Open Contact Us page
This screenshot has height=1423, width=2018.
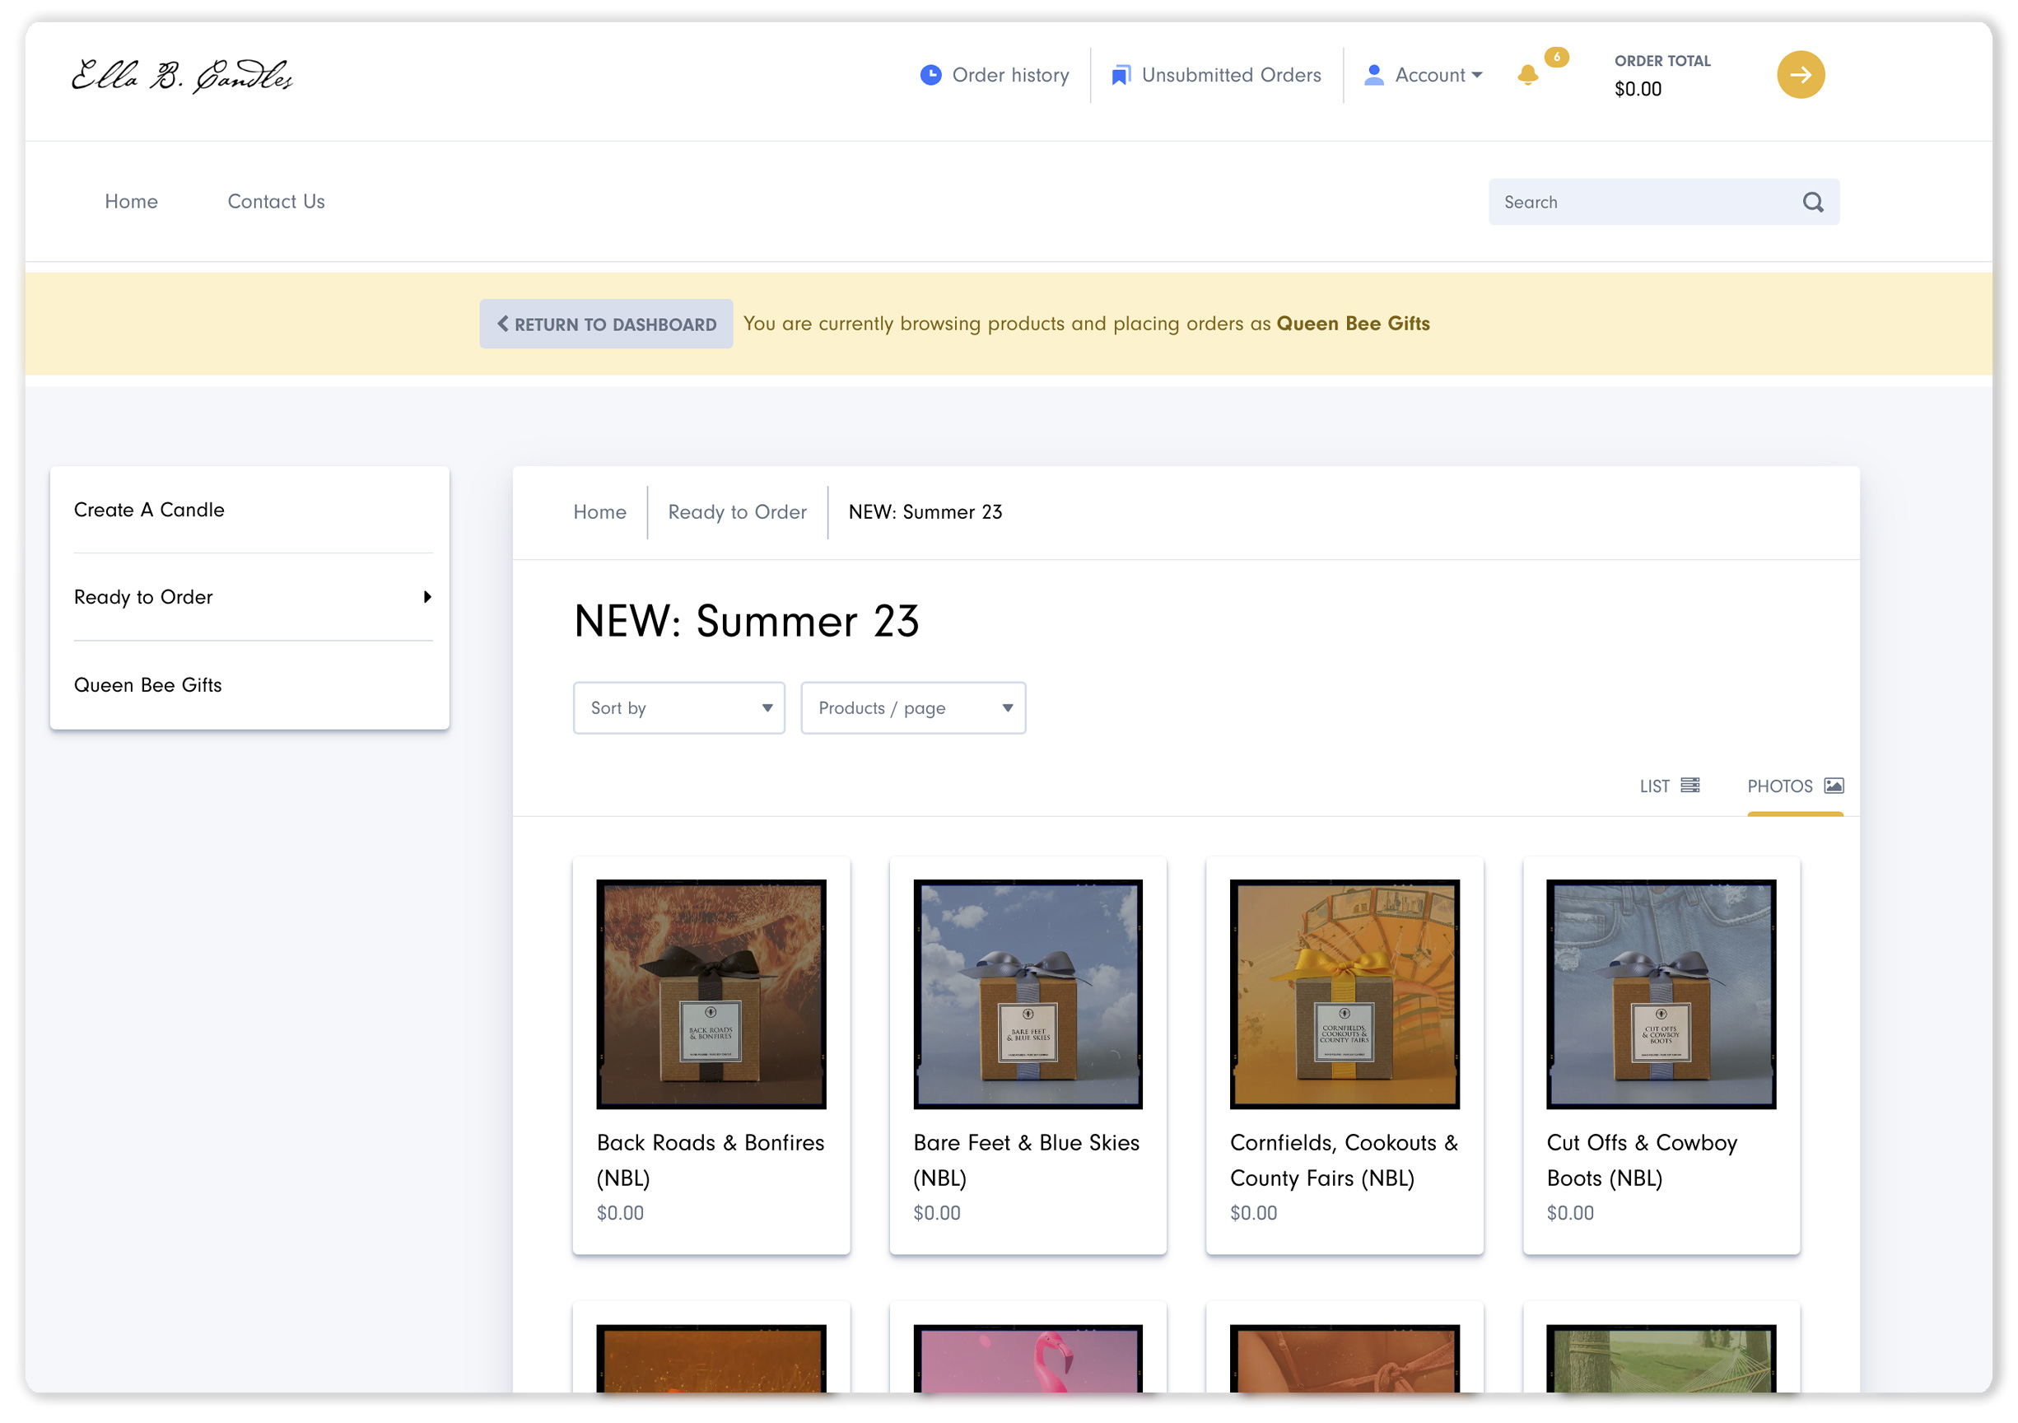pyautogui.click(x=276, y=201)
